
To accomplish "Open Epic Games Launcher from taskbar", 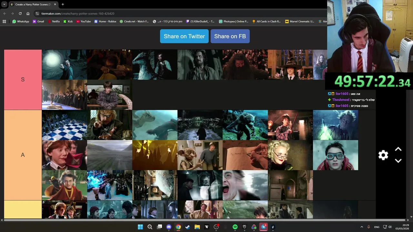I will pyautogui.click(x=245, y=227).
